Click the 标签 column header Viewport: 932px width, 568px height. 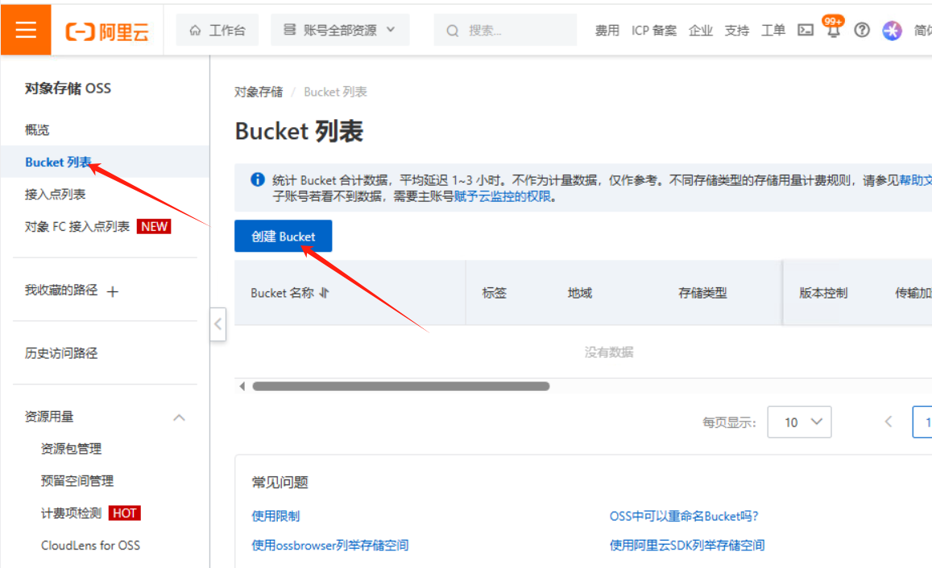tap(495, 293)
